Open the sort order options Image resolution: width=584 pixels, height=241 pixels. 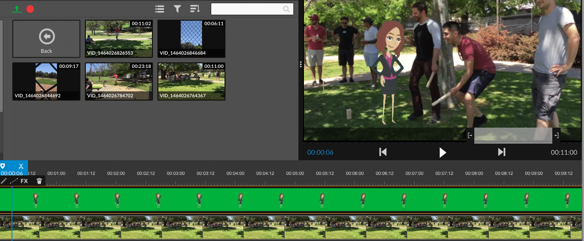click(x=195, y=9)
